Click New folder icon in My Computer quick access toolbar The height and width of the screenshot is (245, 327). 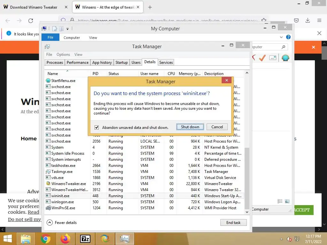61,29
